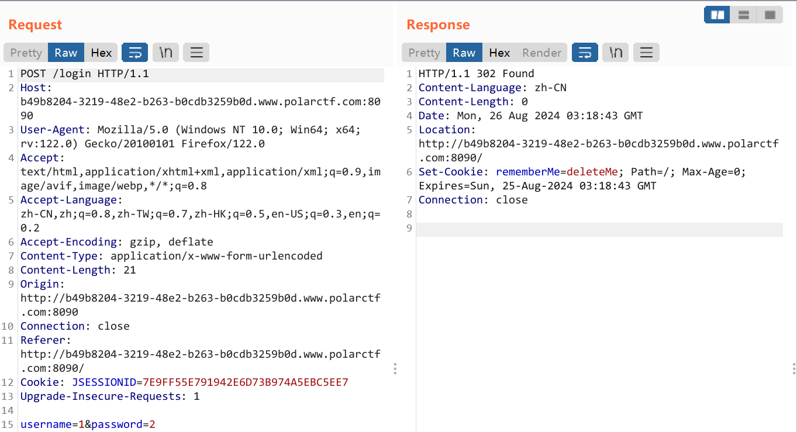The height and width of the screenshot is (432, 797).
Task: Click the Content-Type urlencoded line
Action: pyautogui.click(x=171, y=256)
